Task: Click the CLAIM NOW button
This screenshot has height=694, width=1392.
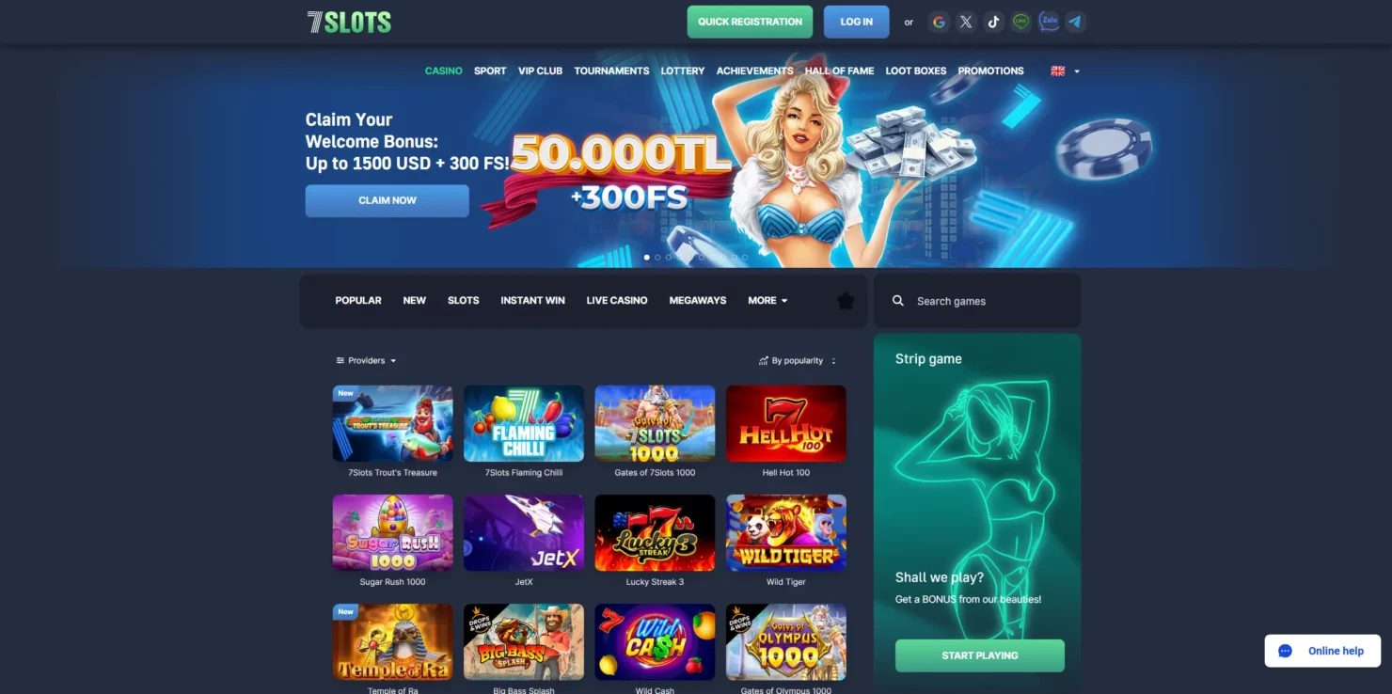Action: click(388, 200)
